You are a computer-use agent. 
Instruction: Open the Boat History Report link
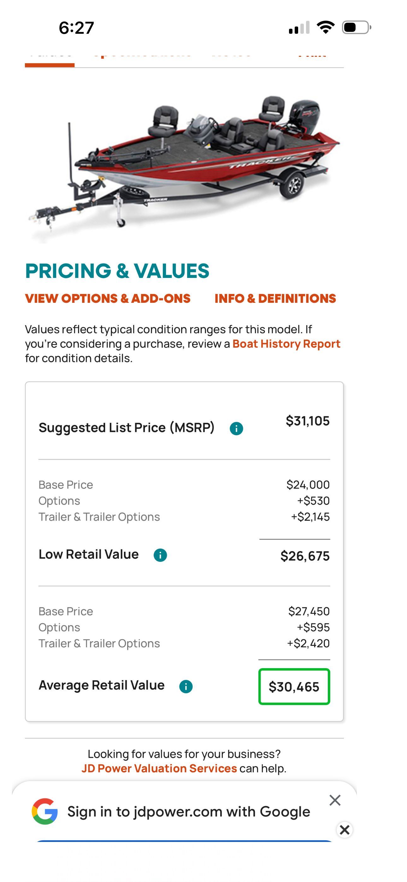pyautogui.click(x=286, y=344)
